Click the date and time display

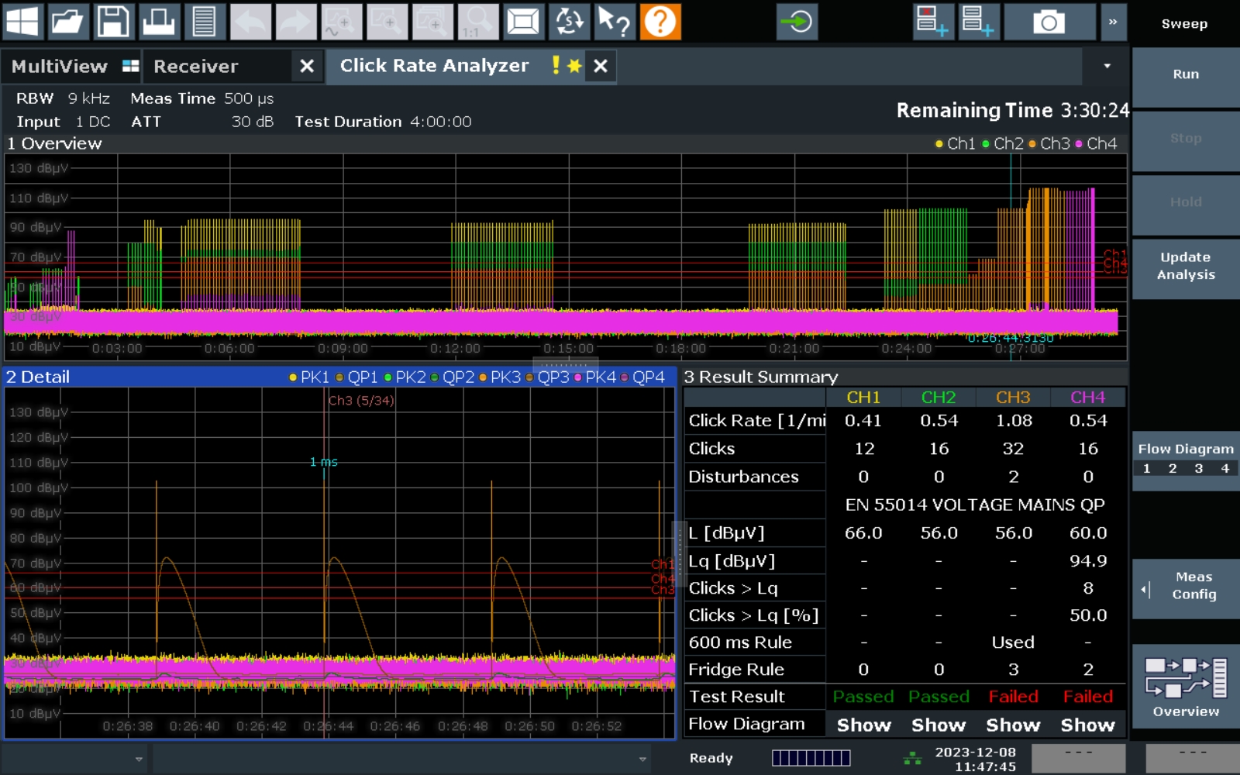[x=975, y=759]
